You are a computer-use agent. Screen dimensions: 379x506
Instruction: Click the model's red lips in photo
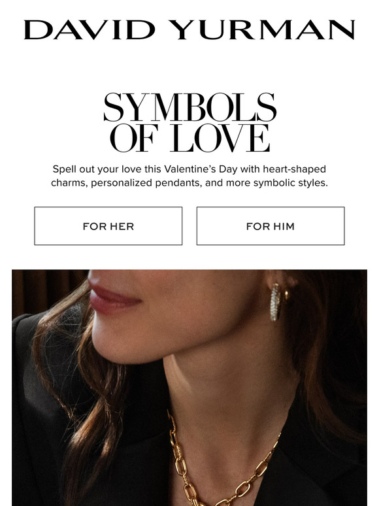point(114,296)
